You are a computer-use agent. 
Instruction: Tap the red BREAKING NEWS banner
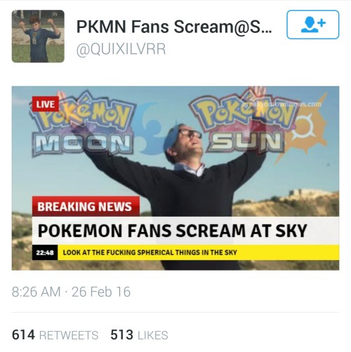tap(86, 207)
